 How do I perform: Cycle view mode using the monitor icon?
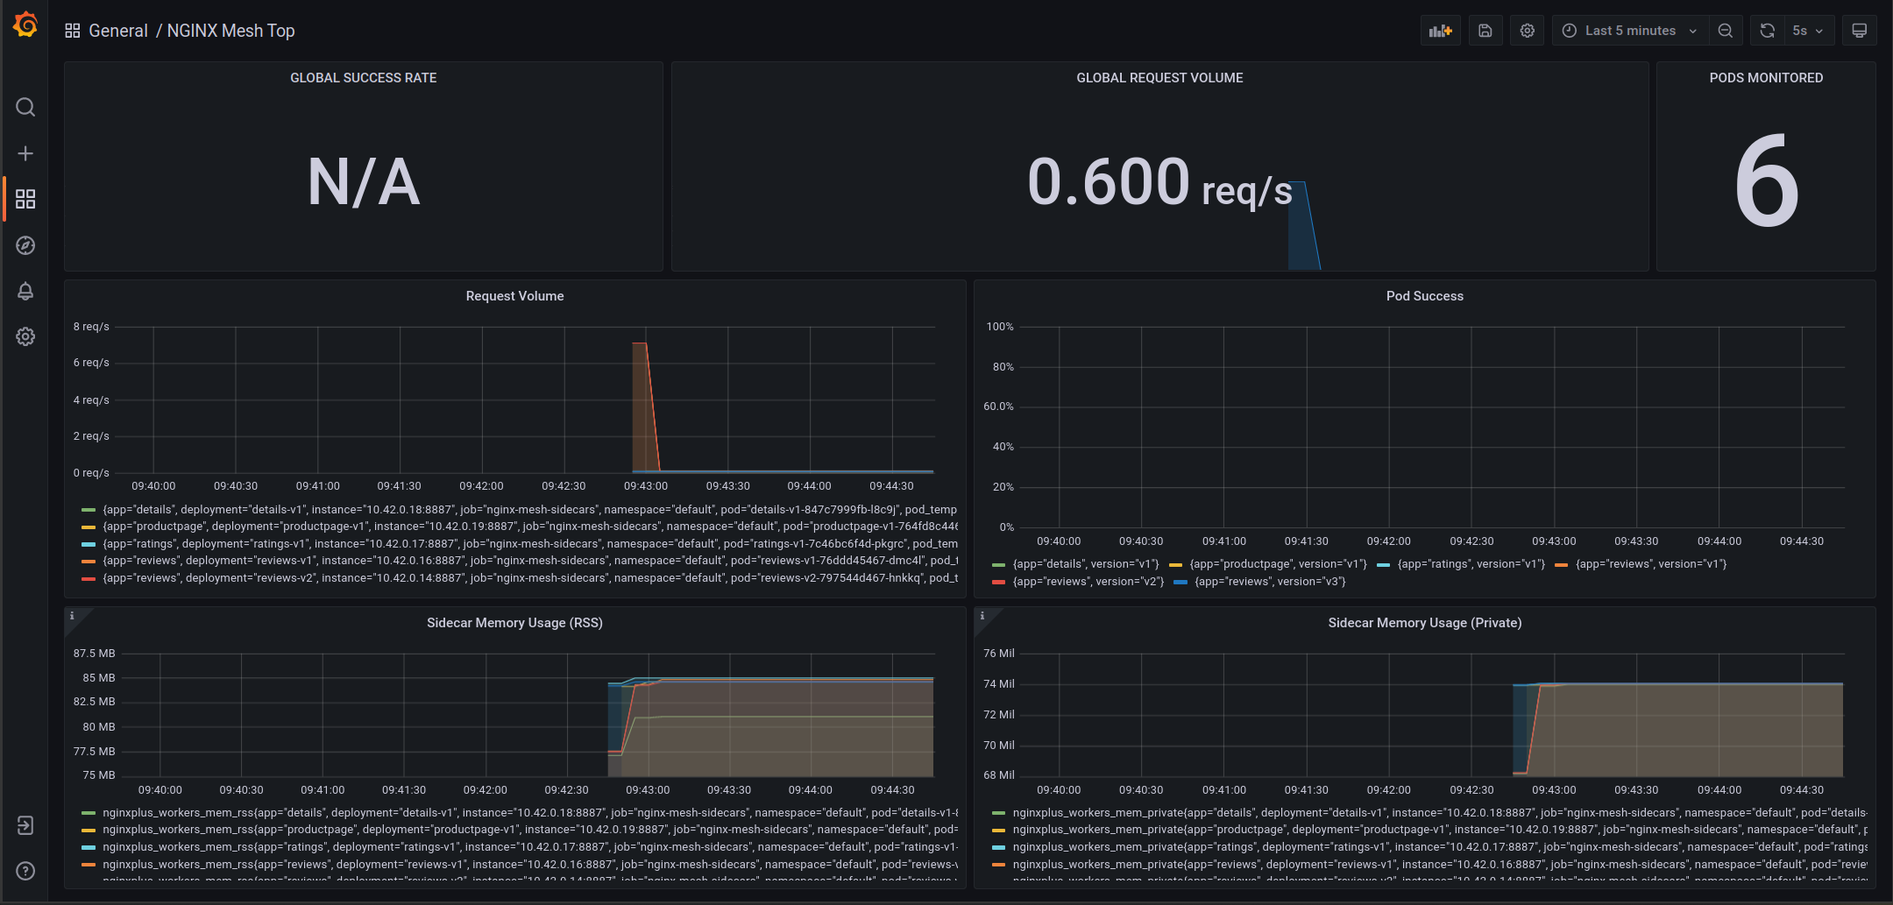[x=1859, y=31]
